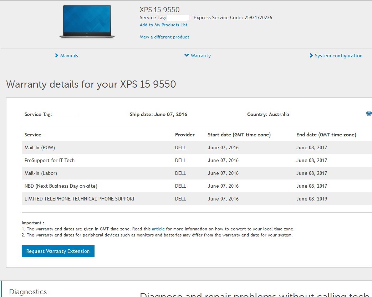Screen dimensions: 372x297
Task: Click LIMITED TELEPHONE TECHNICAL PHONE SUPPORT row
Action: point(197,199)
